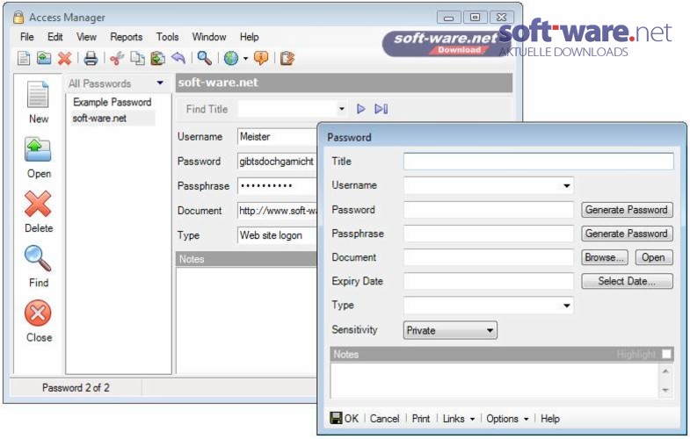Click the Open button beside Browse
This screenshot has height=439, width=690.
(x=653, y=257)
